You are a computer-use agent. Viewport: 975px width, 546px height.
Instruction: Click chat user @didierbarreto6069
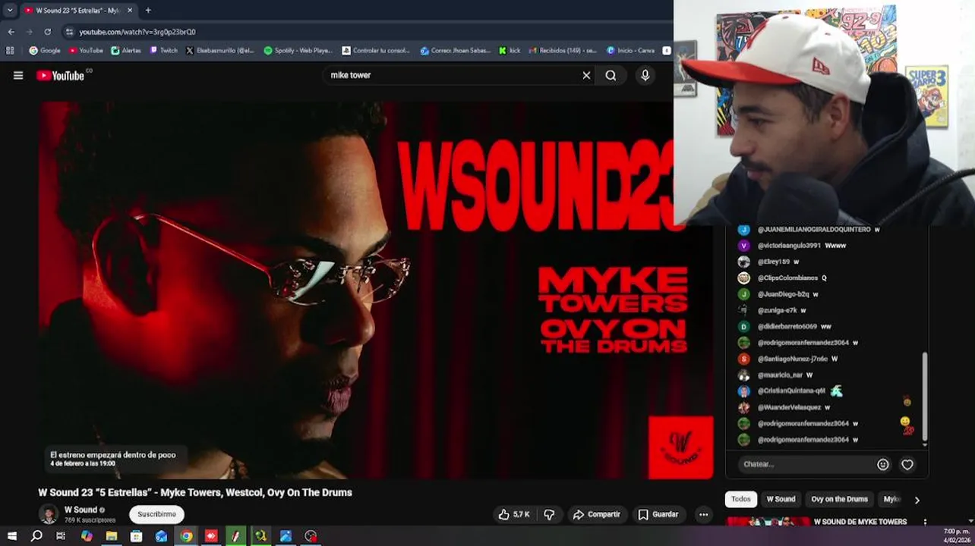pos(787,327)
